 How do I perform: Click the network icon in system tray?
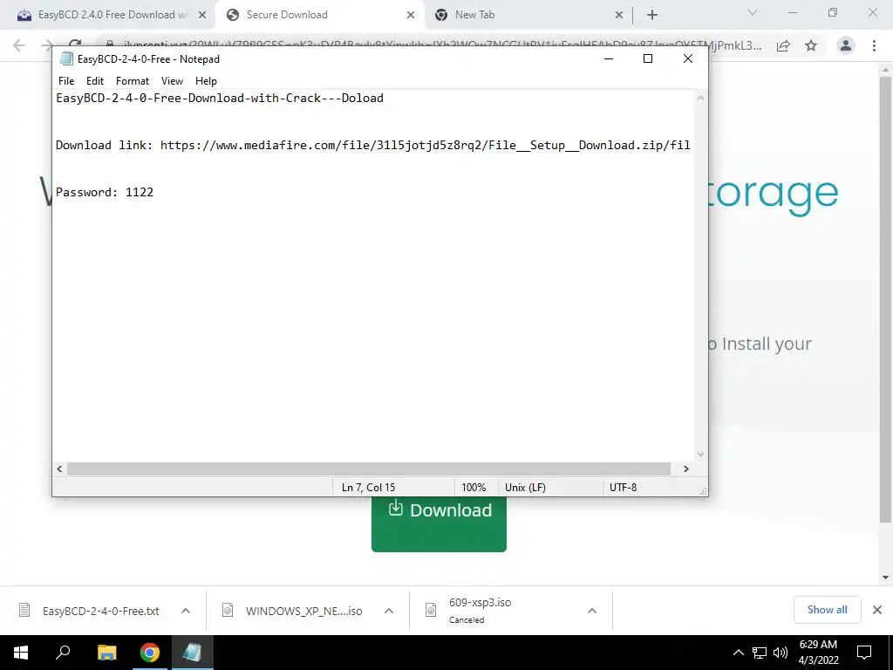(x=760, y=653)
